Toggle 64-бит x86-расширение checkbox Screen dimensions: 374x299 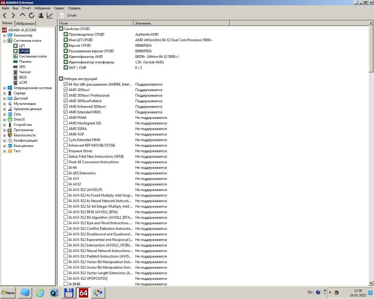tap(65, 84)
